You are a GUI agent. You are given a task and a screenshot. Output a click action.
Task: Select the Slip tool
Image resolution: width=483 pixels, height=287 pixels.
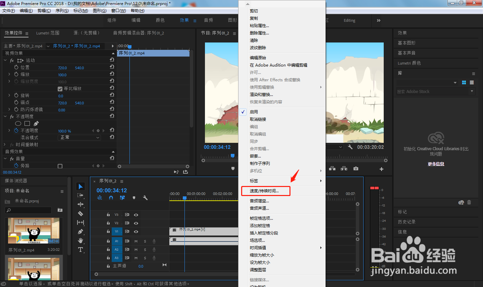pos(80,222)
